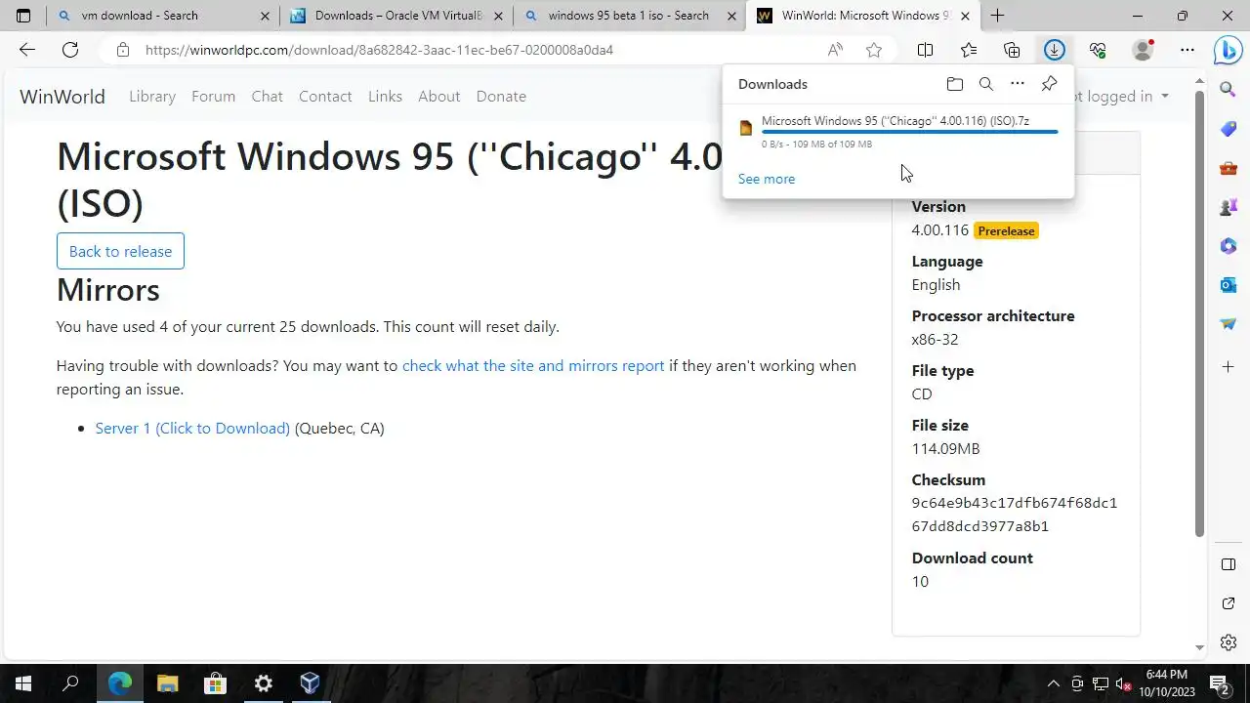Open sidebar settings gear at bottom
The height and width of the screenshot is (703, 1250).
pos(1229,642)
